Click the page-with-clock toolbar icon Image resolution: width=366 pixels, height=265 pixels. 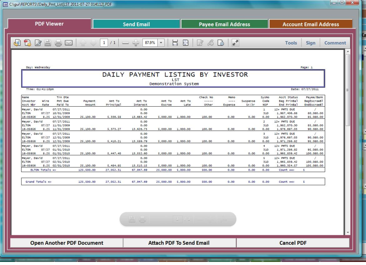221,43
